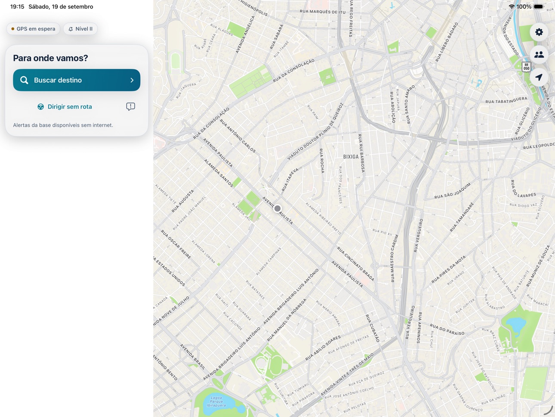This screenshot has width=555, height=417.
Task: Click the bell icon in Nível II chip
Action: point(71,29)
